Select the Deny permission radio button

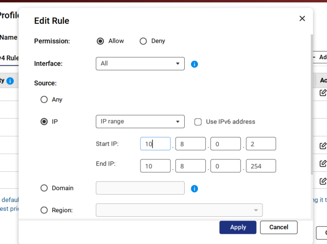(143, 41)
